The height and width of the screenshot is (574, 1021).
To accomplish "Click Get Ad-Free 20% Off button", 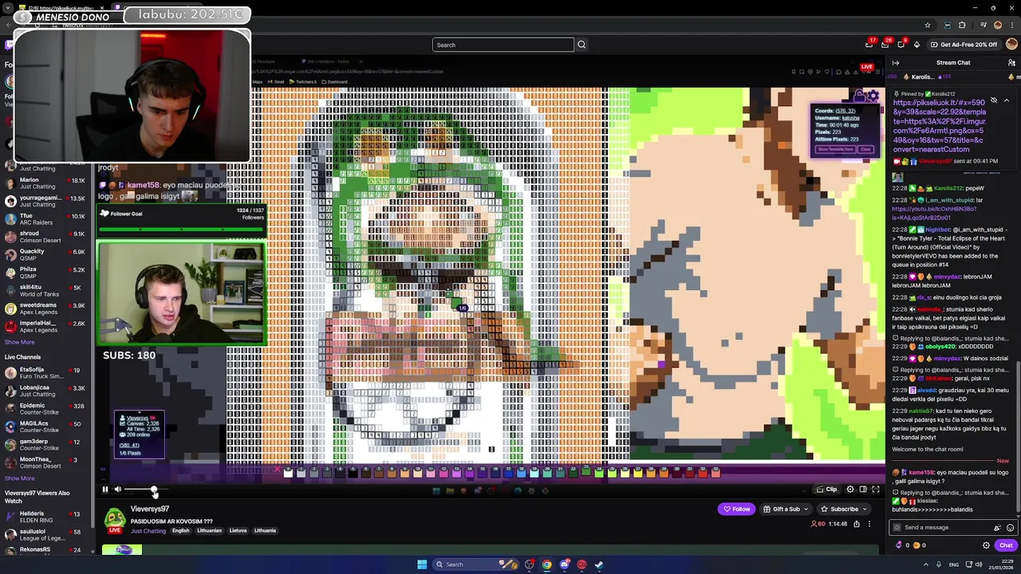I will pos(964,45).
